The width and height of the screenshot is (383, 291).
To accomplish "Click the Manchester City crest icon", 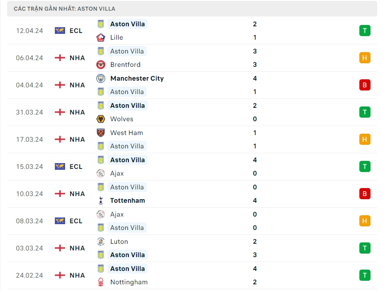I will tap(101, 78).
